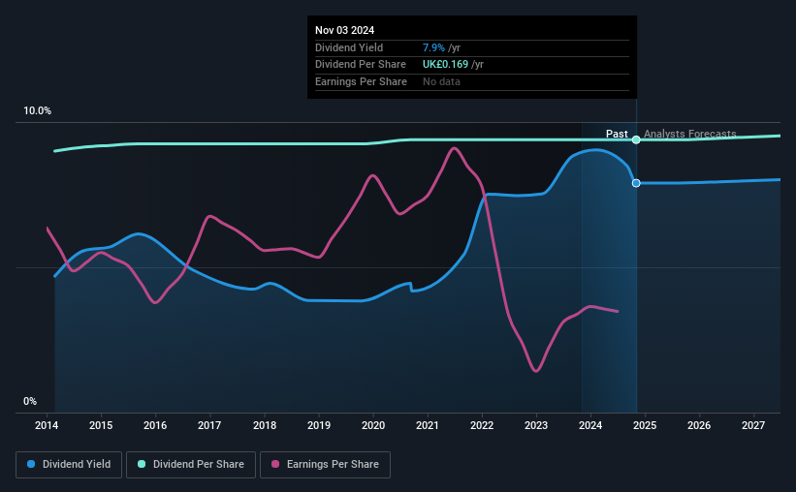Click the blue Dividend Yield legend dot
The width and height of the screenshot is (796, 492).
coord(31,464)
